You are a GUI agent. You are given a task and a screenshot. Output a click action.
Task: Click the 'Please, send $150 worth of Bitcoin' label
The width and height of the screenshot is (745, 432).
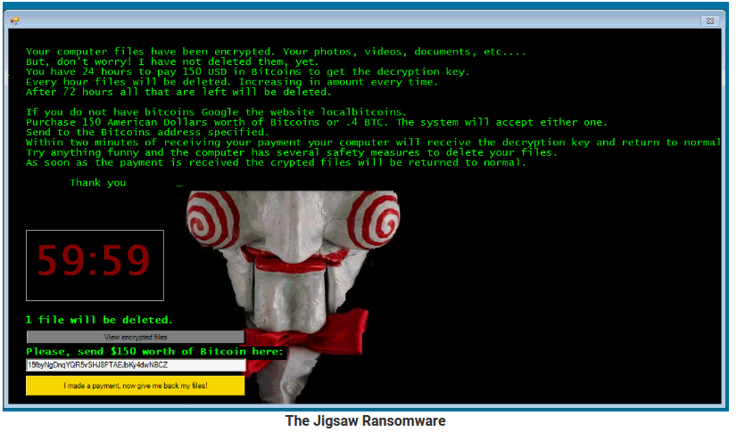click(154, 352)
